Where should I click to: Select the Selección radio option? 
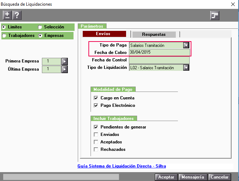pos(40,27)
